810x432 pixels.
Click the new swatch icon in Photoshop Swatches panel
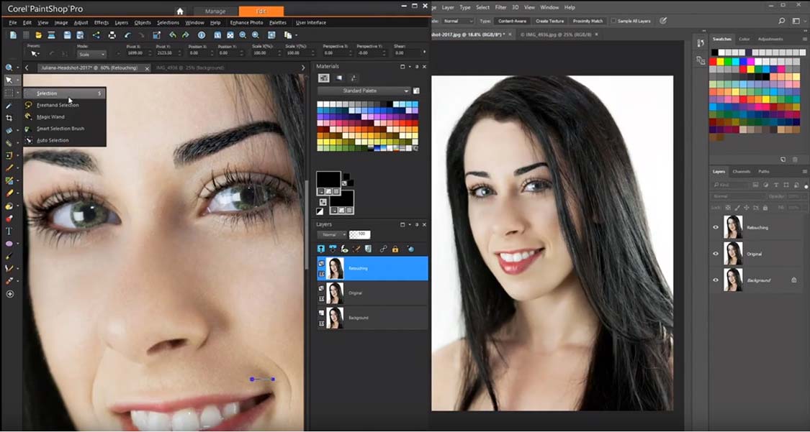click(x=783, y=160)
